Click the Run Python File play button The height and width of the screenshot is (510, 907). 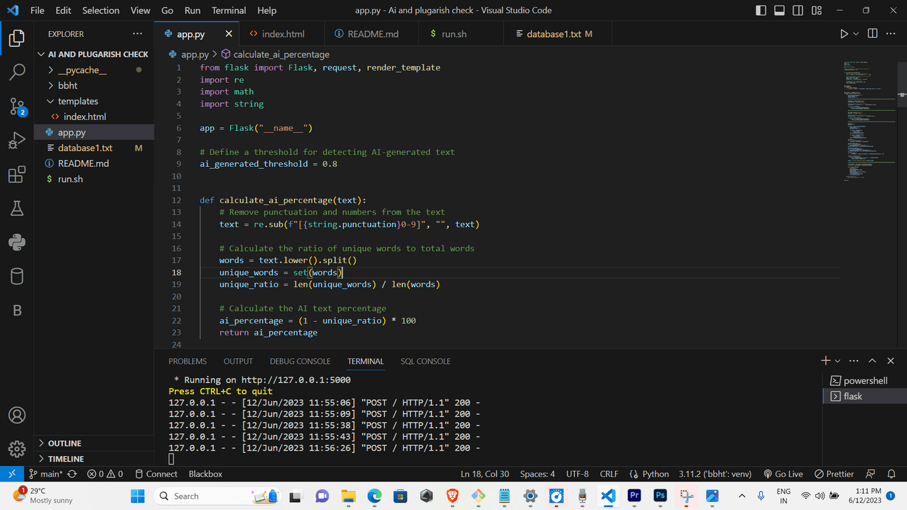click(x=844, y=34)
